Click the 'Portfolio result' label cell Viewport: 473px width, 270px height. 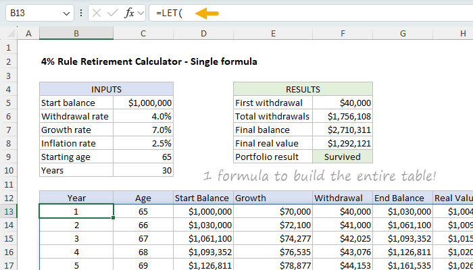pos(273,157)
